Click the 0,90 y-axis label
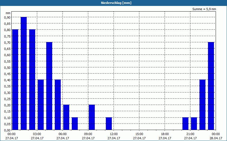 pyautogui.click(x=7, y=17)
